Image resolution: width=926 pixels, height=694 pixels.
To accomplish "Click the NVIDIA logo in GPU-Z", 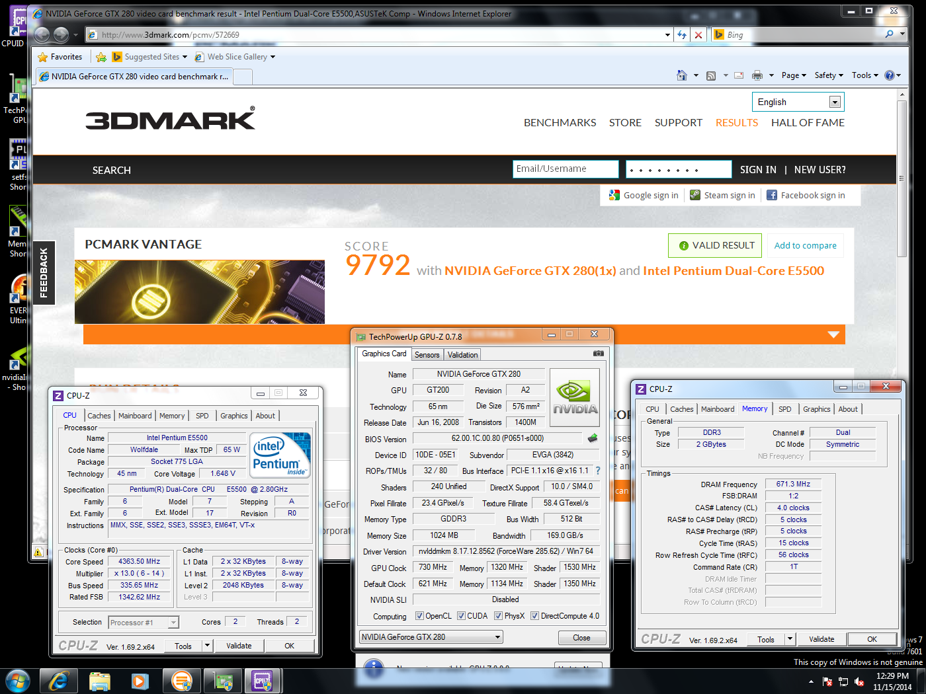I will [x=575, y=397].
